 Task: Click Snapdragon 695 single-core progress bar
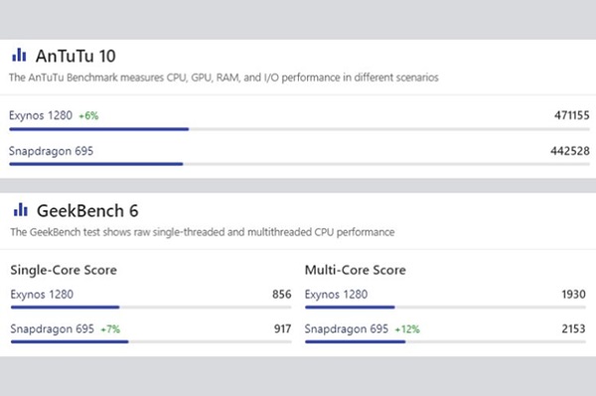151,341
